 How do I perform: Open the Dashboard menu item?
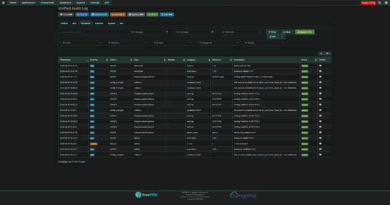tap(65, 3)
